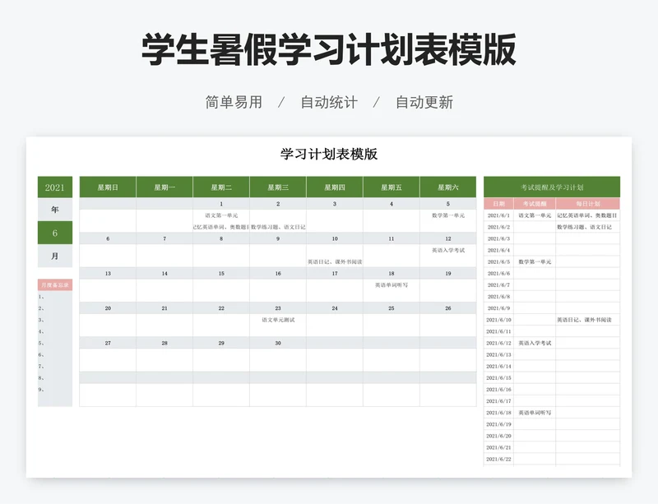Select calendar day 23 cell

[278, 308]
